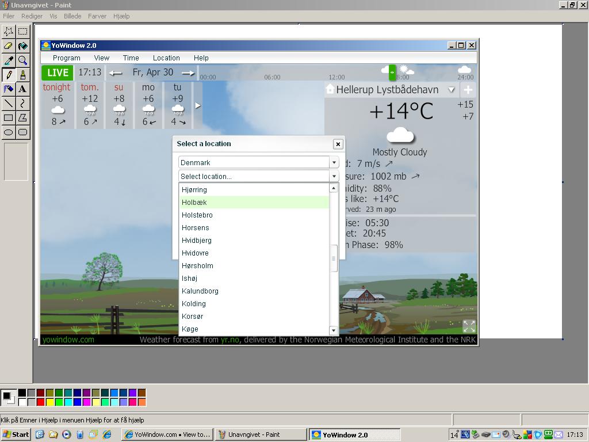Viewport: 589px width, 442px height.
Task: Click the previous day left arrow
Action: [116, 73]
